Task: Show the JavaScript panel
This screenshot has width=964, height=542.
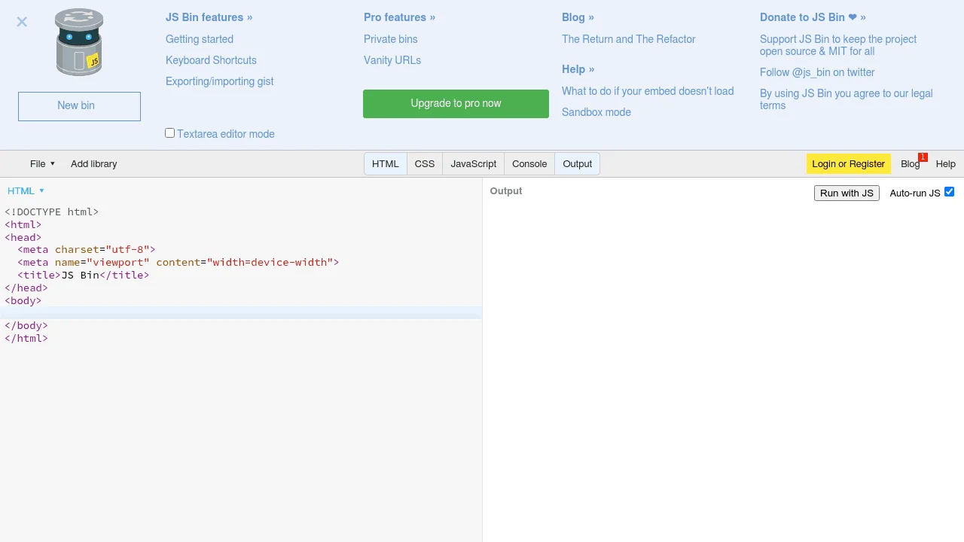Action: (x=473, y=164)
